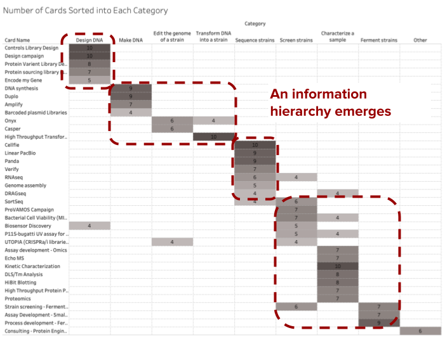
Task: Click the 'Ferment strains' column header
Action: [379, 40]
